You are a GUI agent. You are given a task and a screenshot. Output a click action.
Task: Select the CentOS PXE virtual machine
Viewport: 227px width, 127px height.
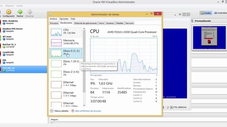pos(23,53)
